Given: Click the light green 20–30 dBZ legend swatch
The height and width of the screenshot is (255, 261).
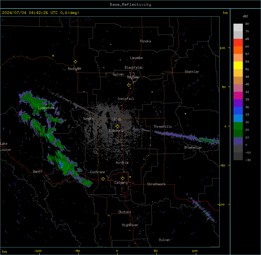Looking at the screenshot, I should click(238, 126).
